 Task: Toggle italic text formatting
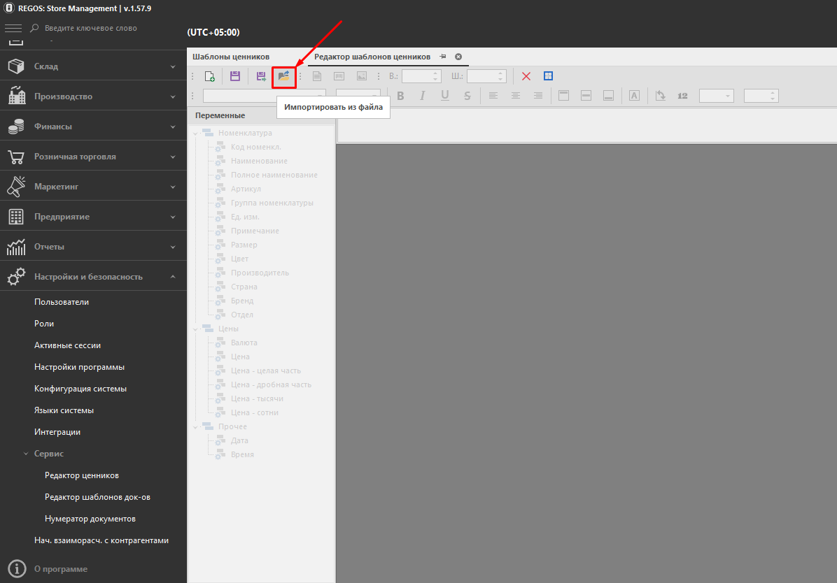tap(423, 96)
